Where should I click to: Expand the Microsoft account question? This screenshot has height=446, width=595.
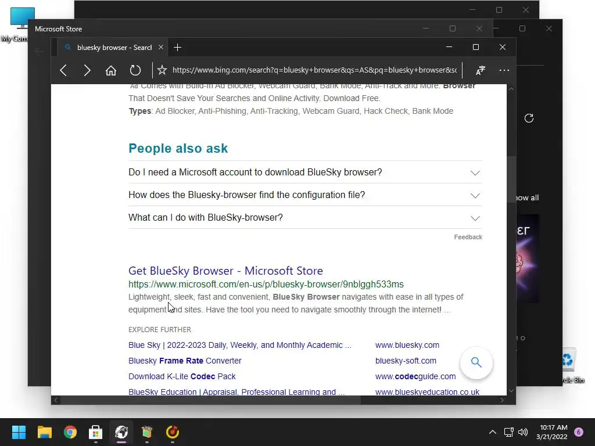305,172
